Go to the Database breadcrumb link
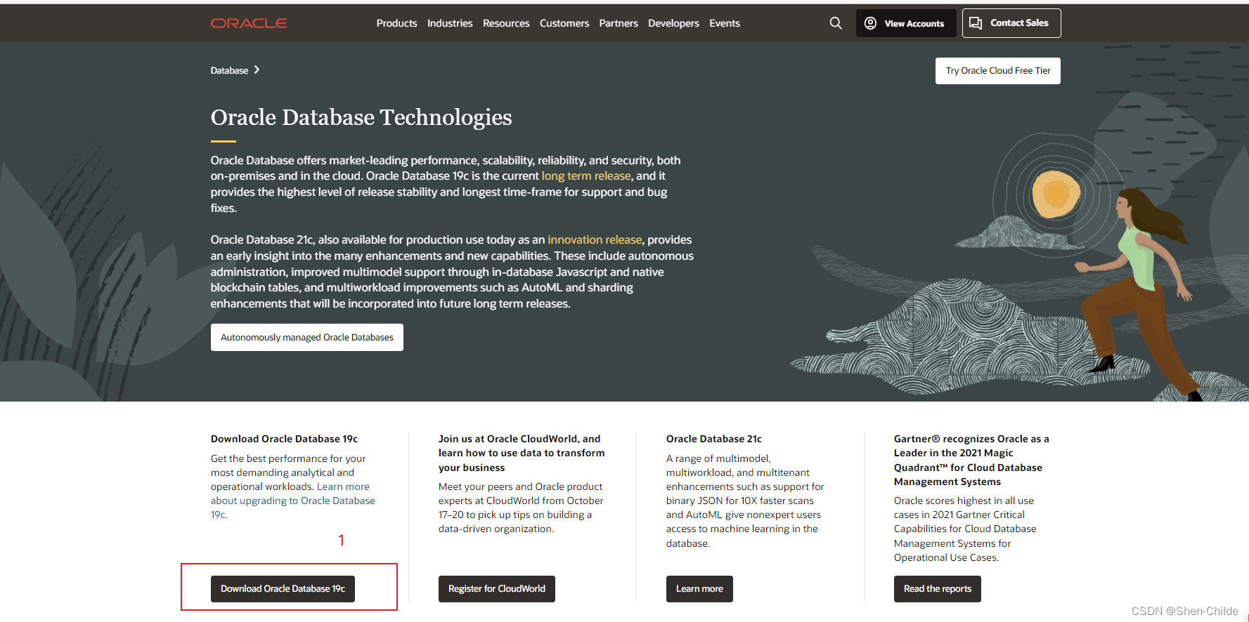 point(229,70)
